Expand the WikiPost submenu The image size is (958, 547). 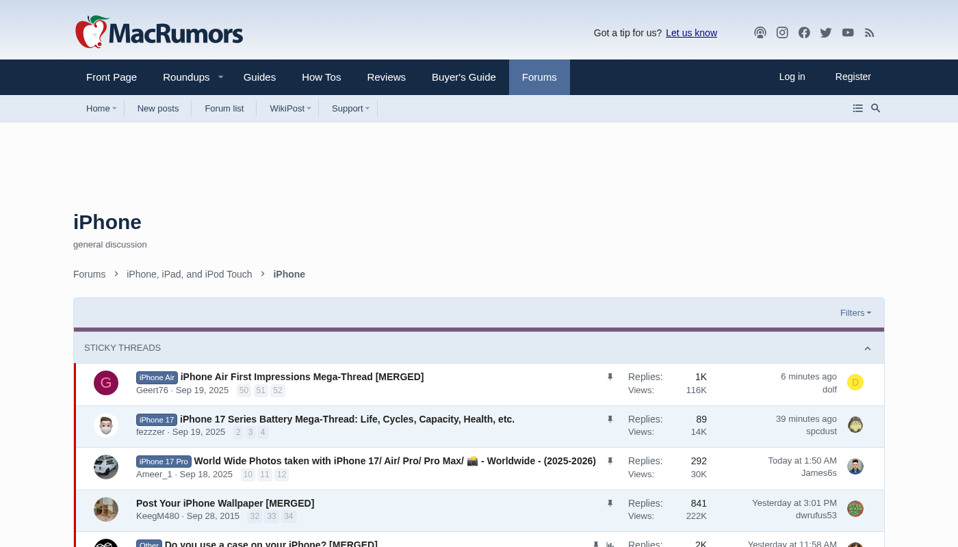click(309, 108)
